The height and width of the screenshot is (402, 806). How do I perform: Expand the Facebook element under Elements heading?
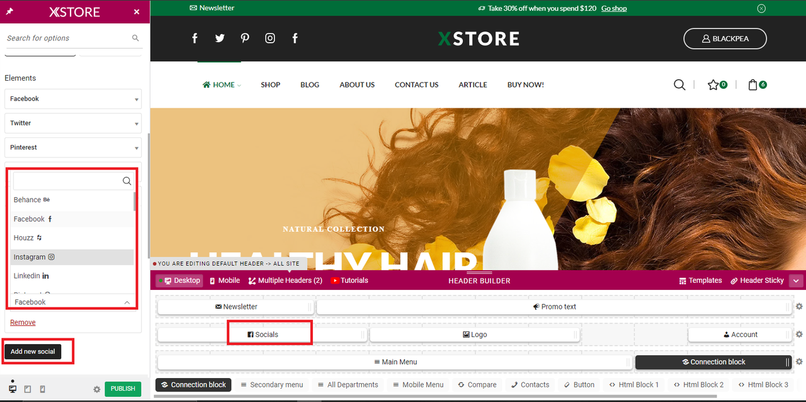(73, 99)
